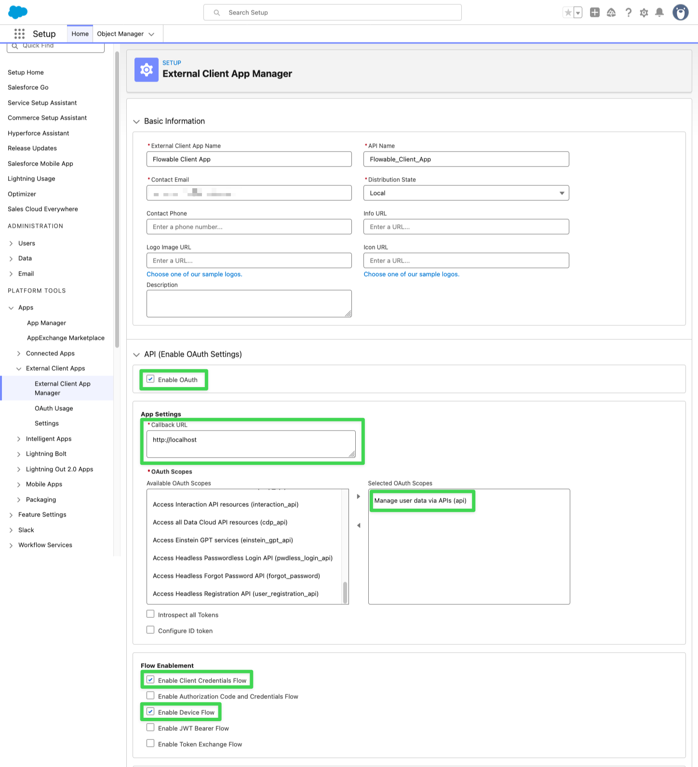Open the Favorites list dropdown arrow
This screenshot has width=698, height=767.
[x=578, y=13]
